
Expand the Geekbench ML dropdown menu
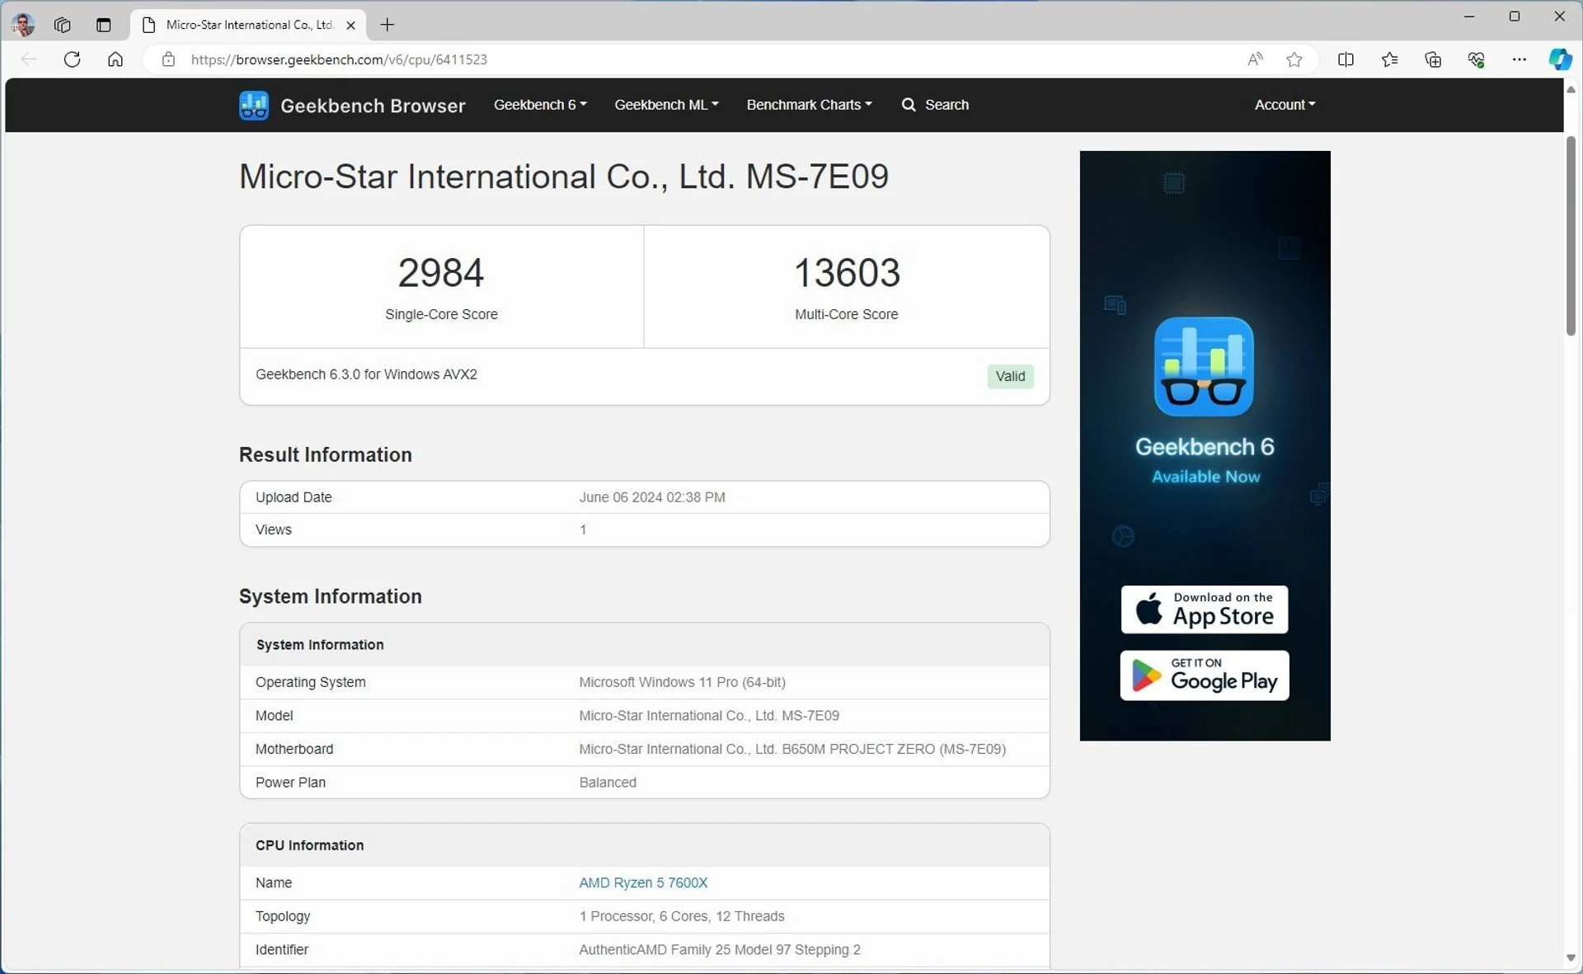click(x=666, y=105)
